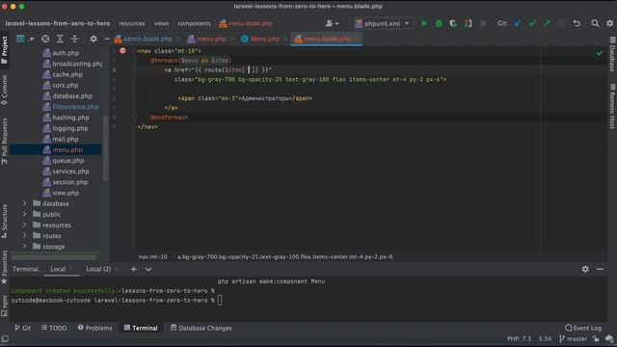This screenshot has width=617, height=347.
Task: Open the user account icon dropdown
Action: pyautogui.click(x=332, y=23)
